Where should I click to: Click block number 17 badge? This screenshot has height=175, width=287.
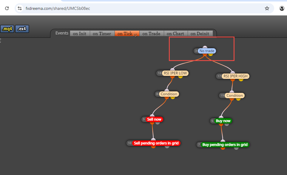[x=219, y=76]
